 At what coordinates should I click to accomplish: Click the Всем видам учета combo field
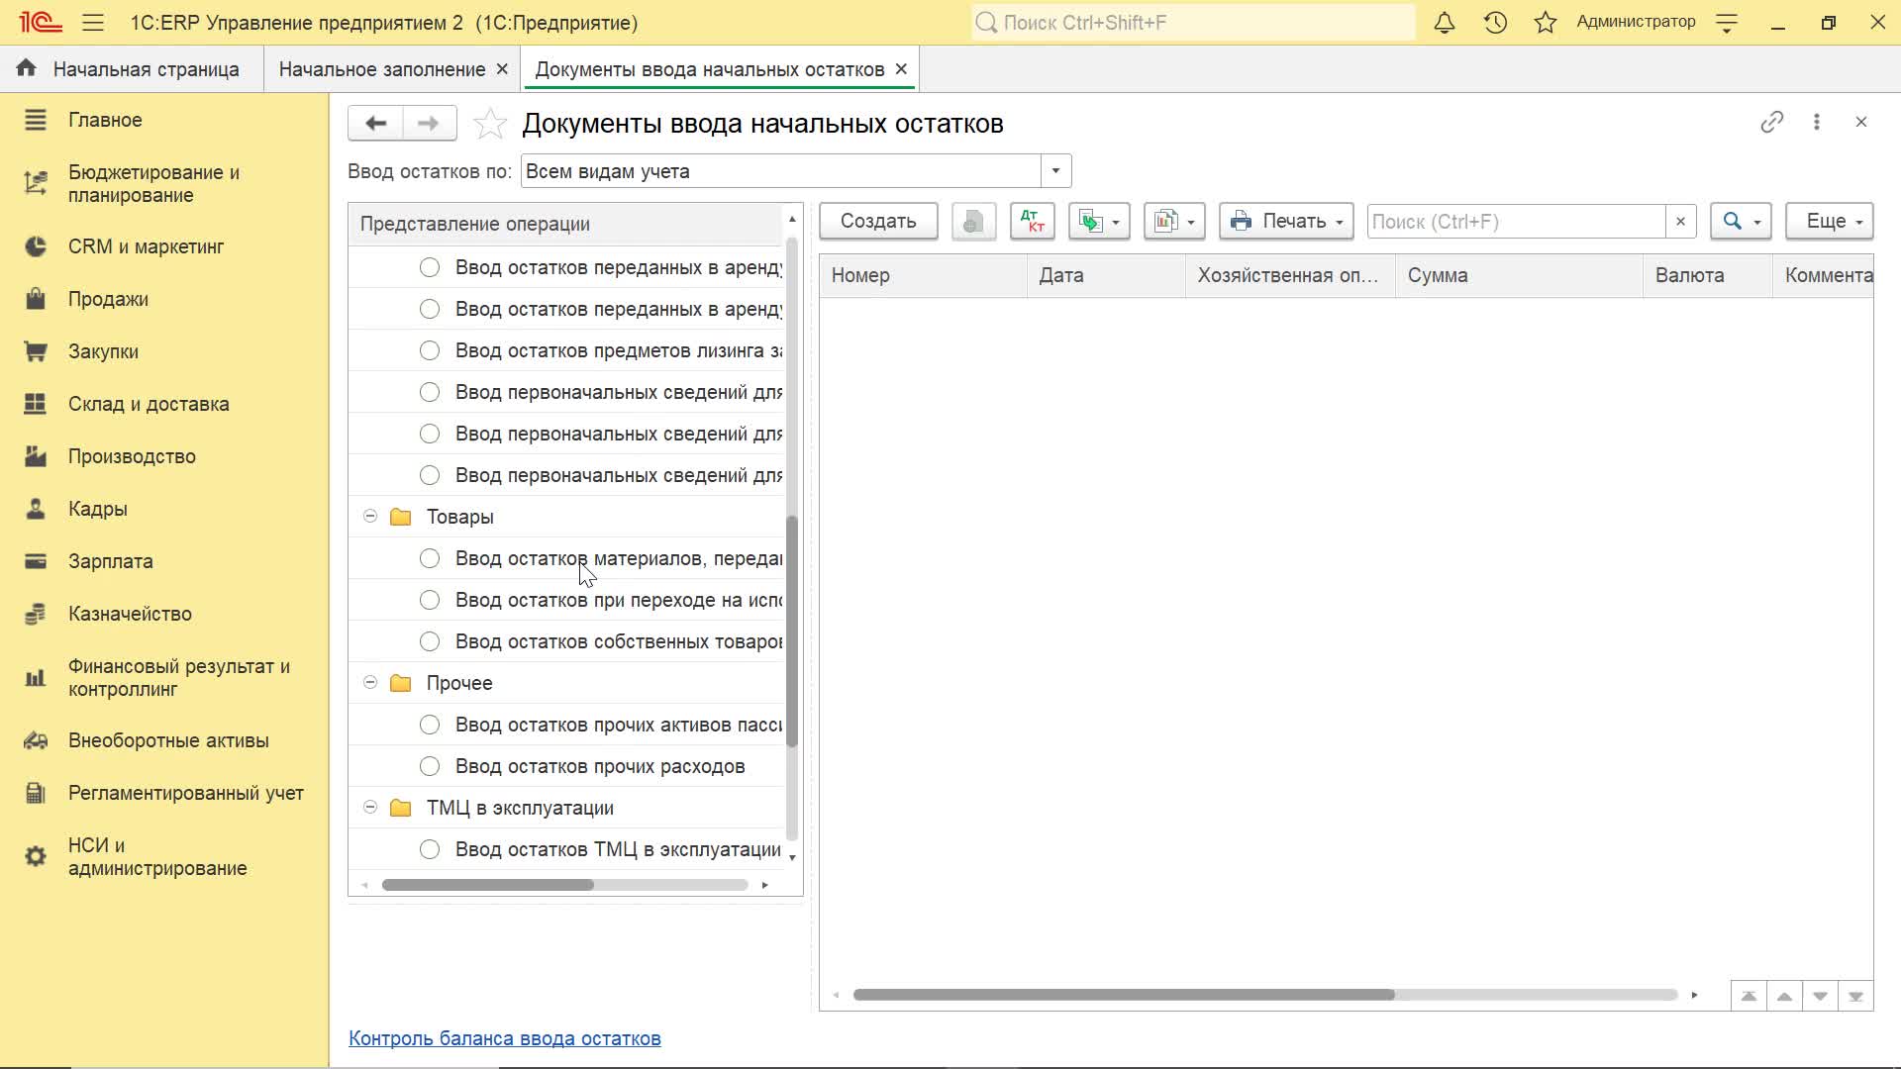pyautogui.click(x=781, y=171)
